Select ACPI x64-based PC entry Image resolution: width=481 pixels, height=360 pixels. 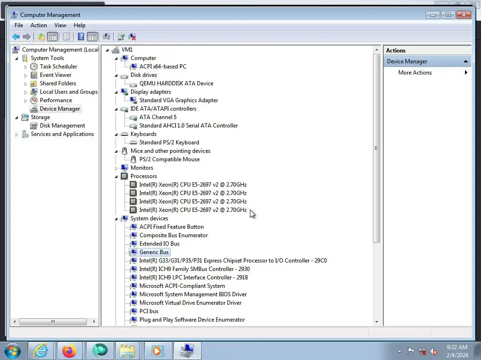[163, 67]
